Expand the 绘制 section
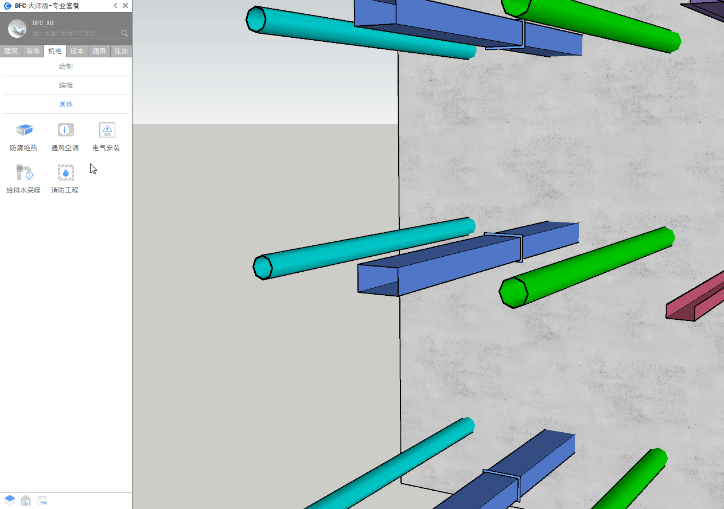The width and height of the screenshot is (724, 509). [66, 66]
